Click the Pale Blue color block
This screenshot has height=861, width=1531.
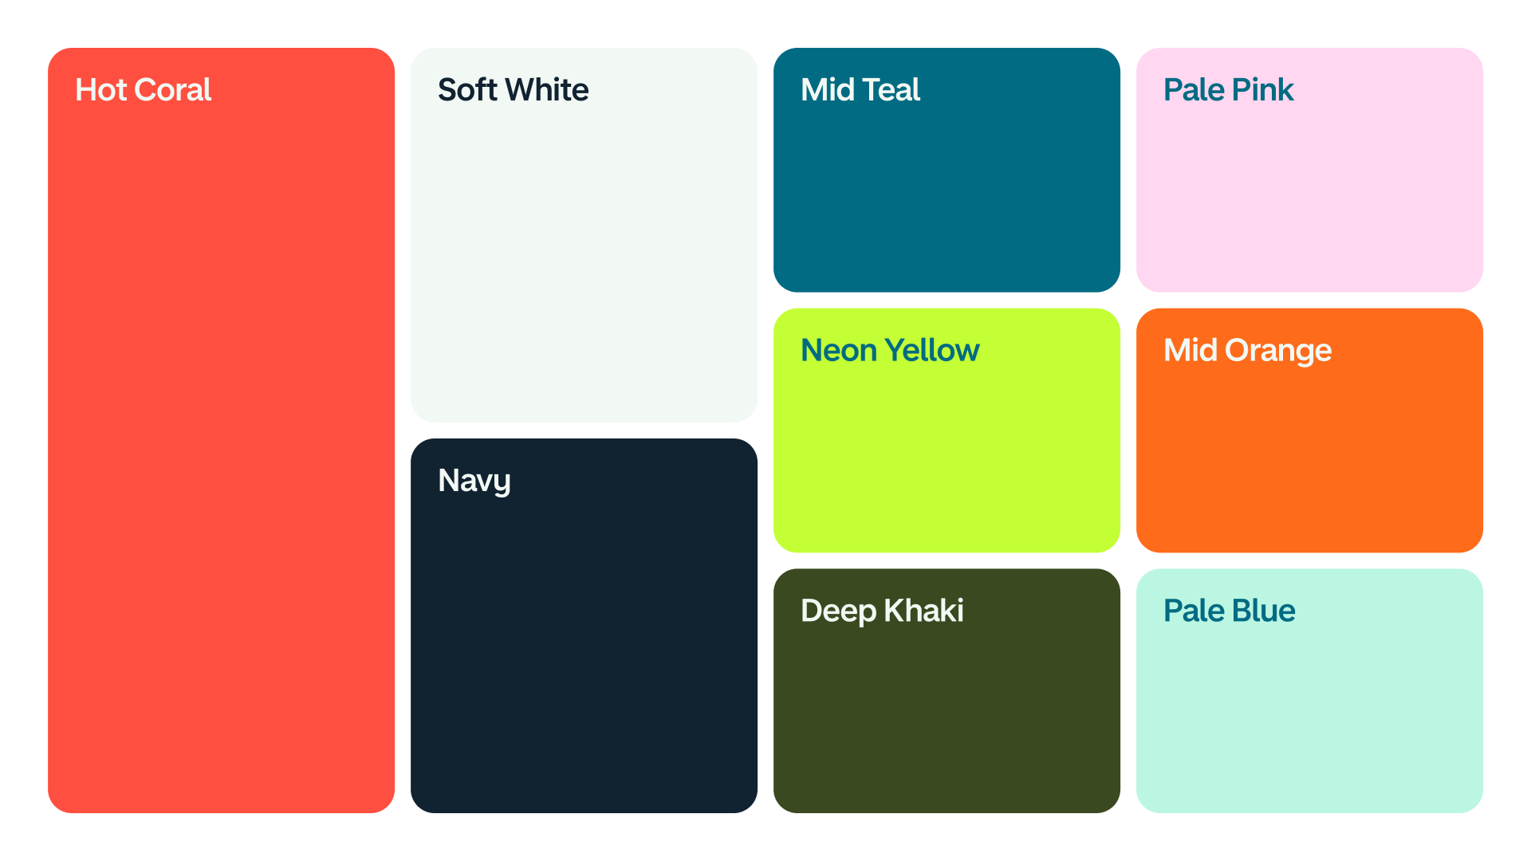coord(1309,691)
